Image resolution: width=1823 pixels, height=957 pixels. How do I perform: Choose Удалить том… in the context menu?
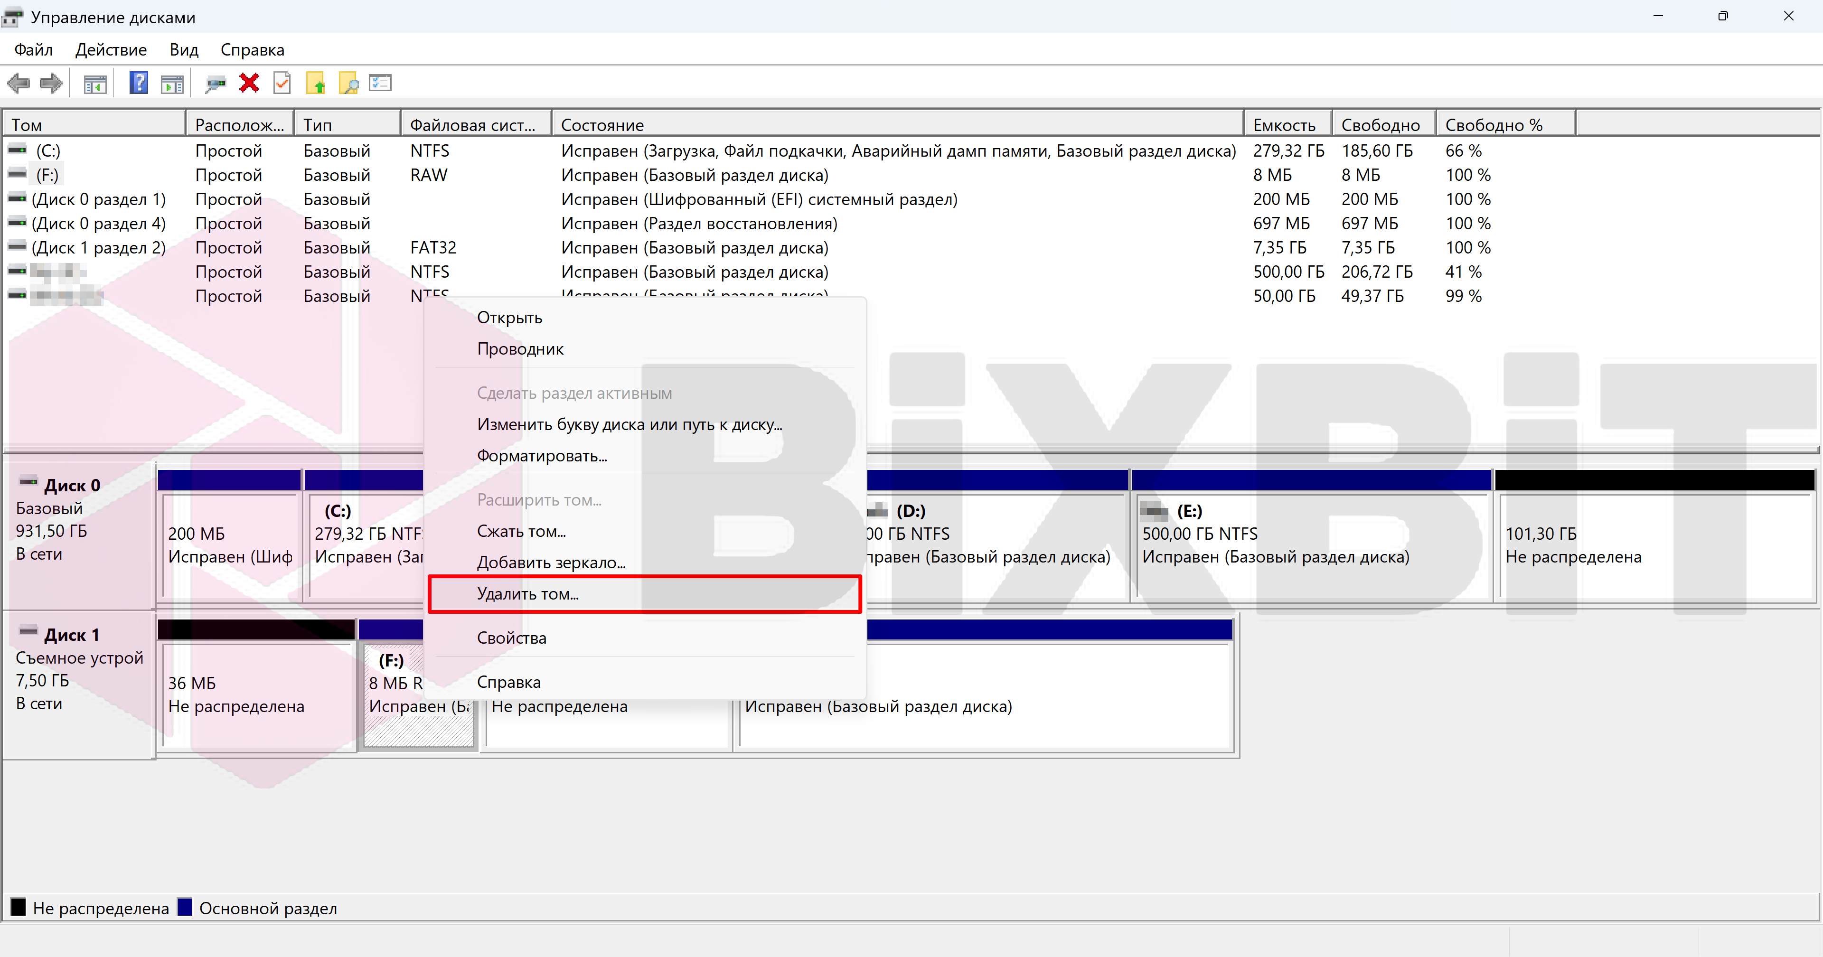pos(646,594)
